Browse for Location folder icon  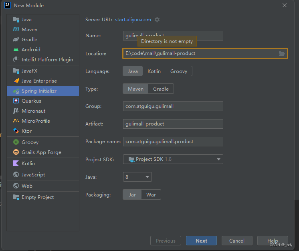coord(282,53)
